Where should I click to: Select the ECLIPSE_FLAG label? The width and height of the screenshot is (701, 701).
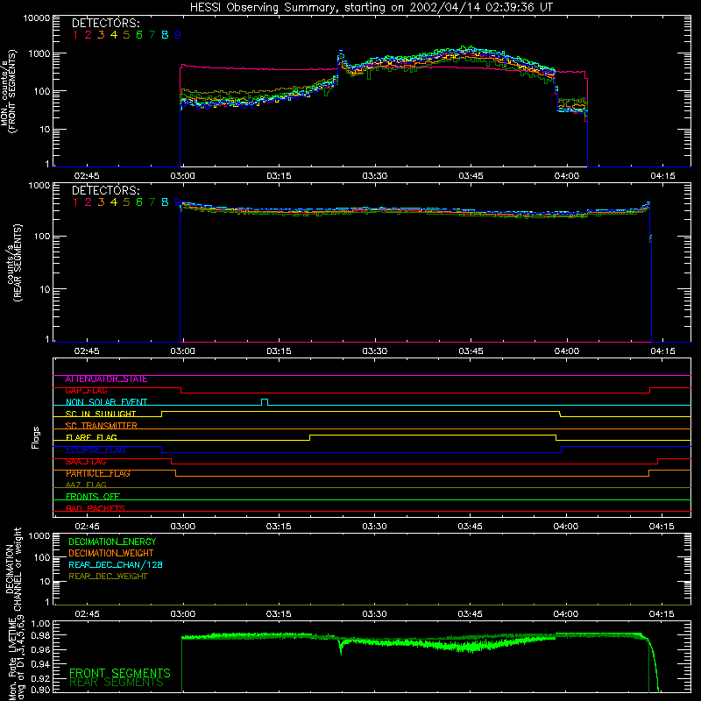pyautogui.click(x=96, y=450)
